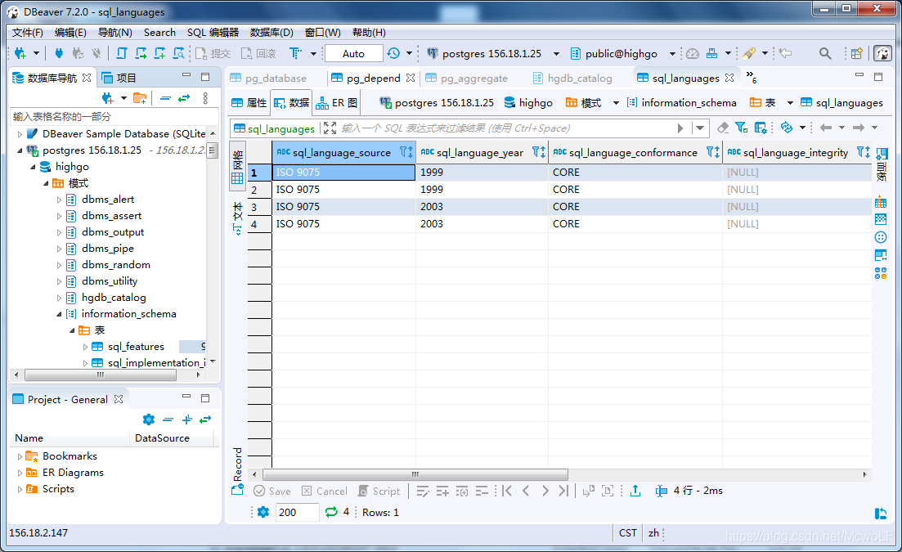902x552 pixels.
Task: Expand the hgdb_catalog schema node
Action: click(59, 298)
